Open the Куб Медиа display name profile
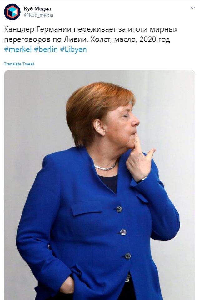This screenshot has height=300, width=200. pos(37,9)
